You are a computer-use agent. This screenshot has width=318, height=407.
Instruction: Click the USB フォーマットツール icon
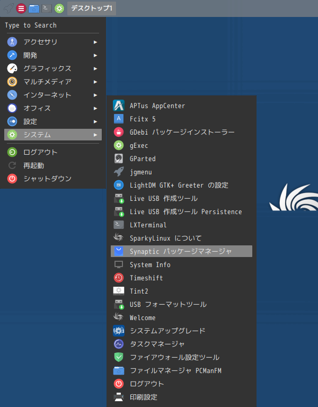(x=119, y=304)
